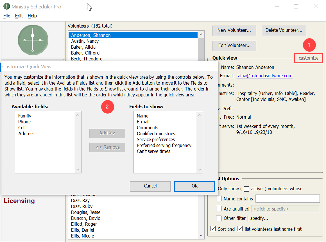
Task: Open the Help menu
Action: coord(32,16)
